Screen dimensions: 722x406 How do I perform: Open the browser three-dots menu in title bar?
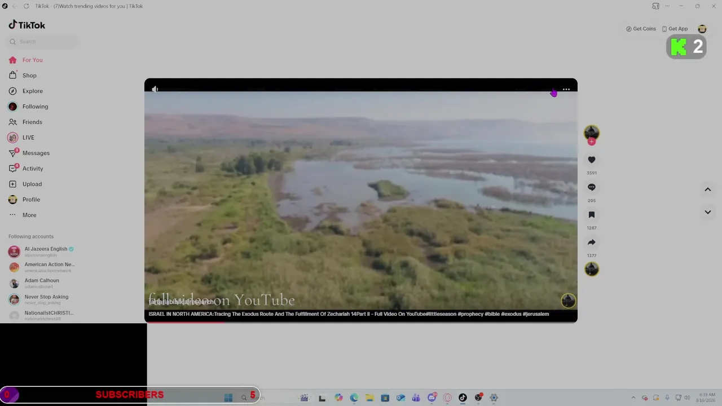click(667, 6)
